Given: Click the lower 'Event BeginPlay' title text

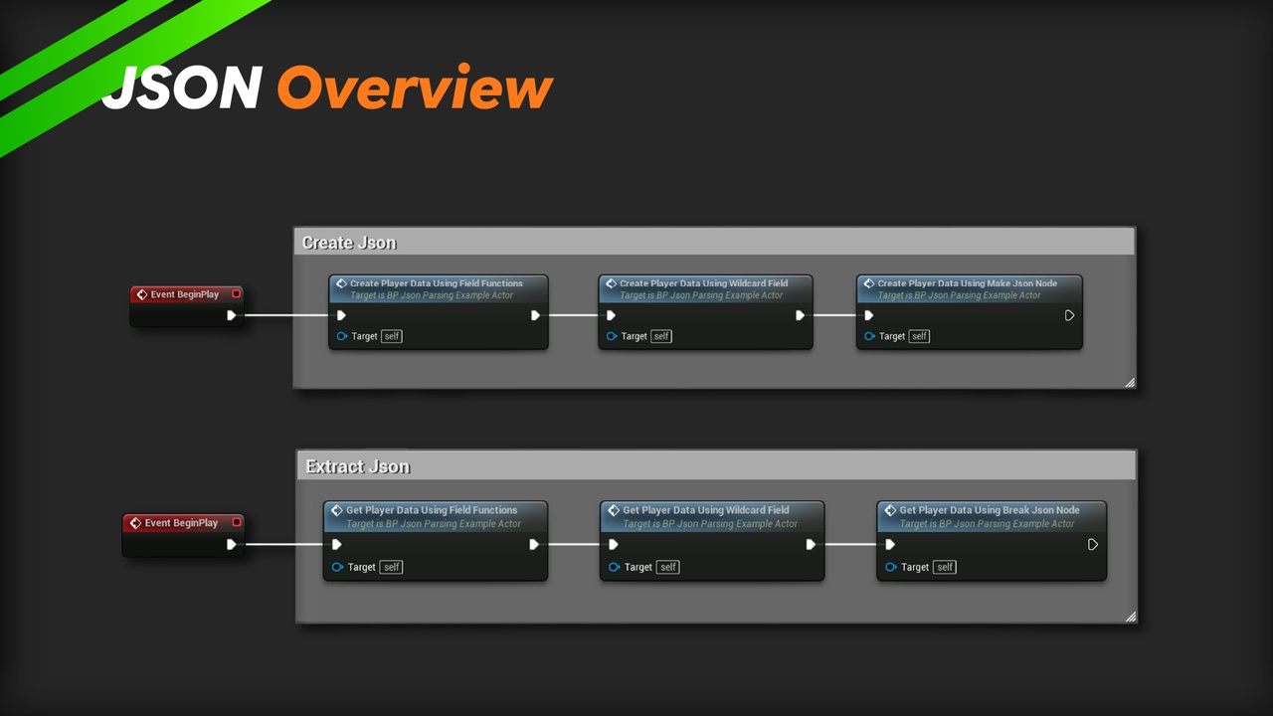Looking at the screenshot, I should click(181, 523).
